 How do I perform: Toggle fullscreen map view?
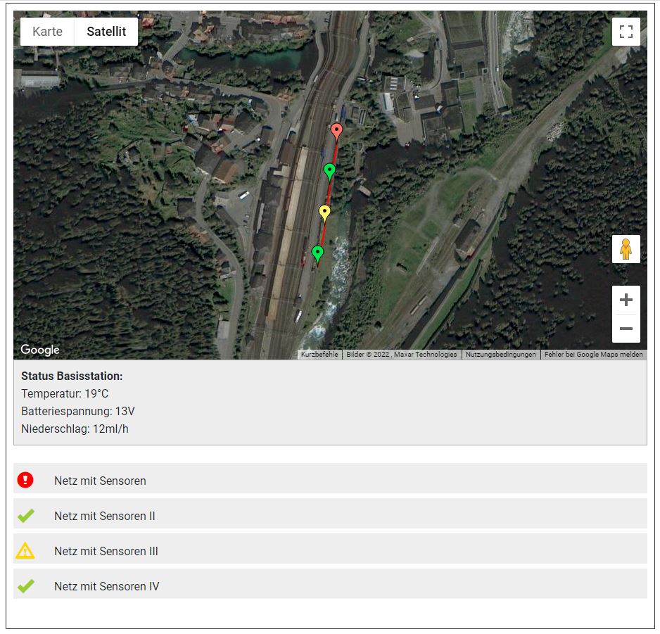point(626,32)
